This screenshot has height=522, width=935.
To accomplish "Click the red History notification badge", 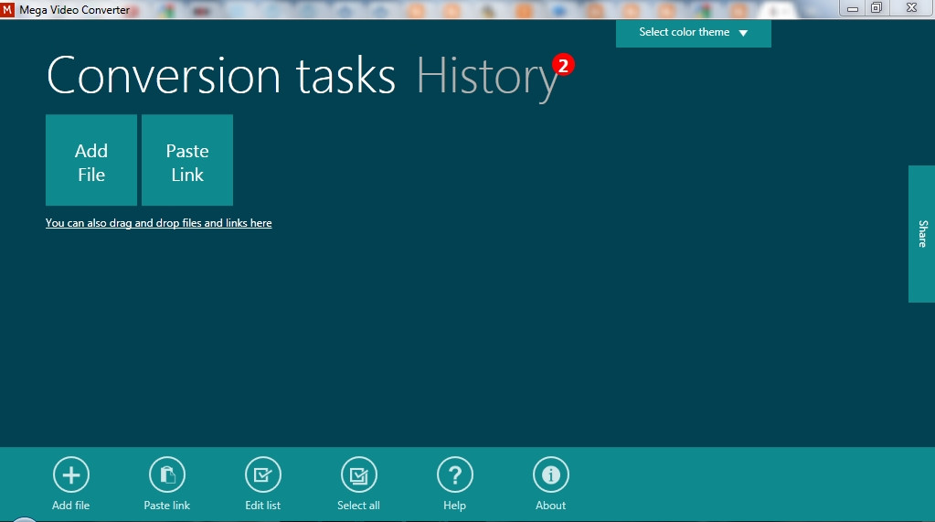I will tap(563, 64).
